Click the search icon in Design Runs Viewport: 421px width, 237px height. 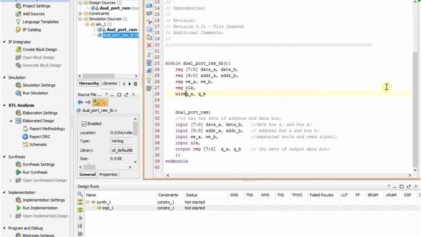pos(80,194)
